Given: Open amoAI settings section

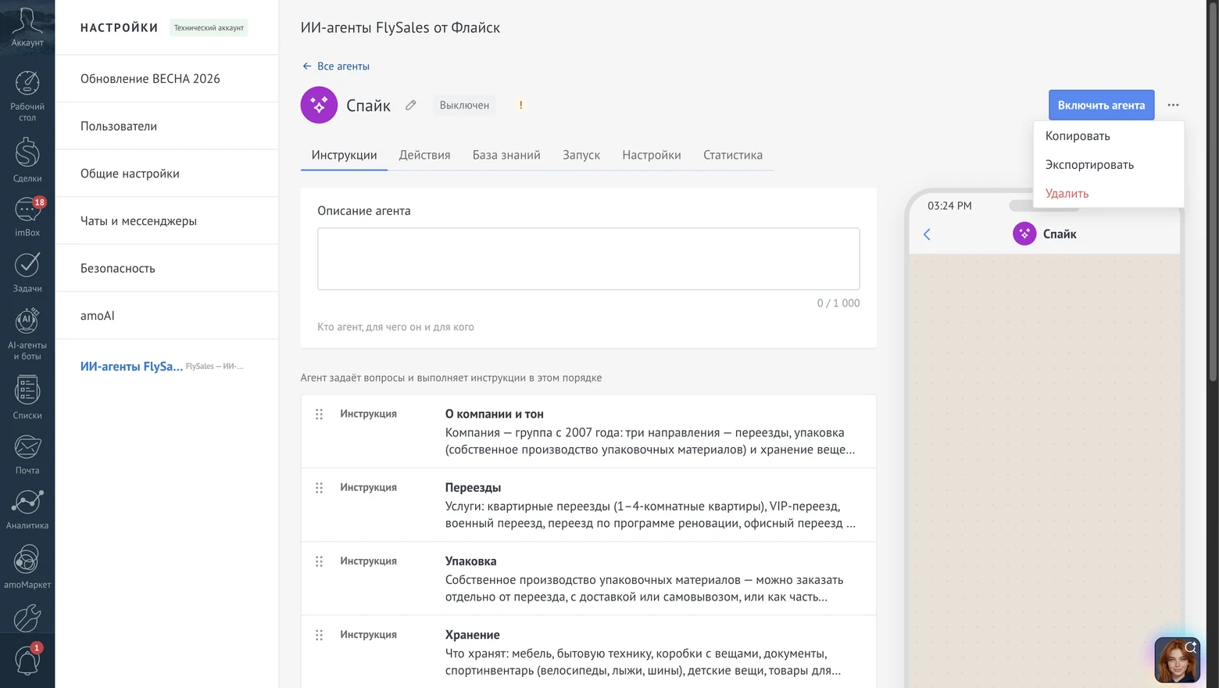Looking at the screenshot, I should (166, 316).
